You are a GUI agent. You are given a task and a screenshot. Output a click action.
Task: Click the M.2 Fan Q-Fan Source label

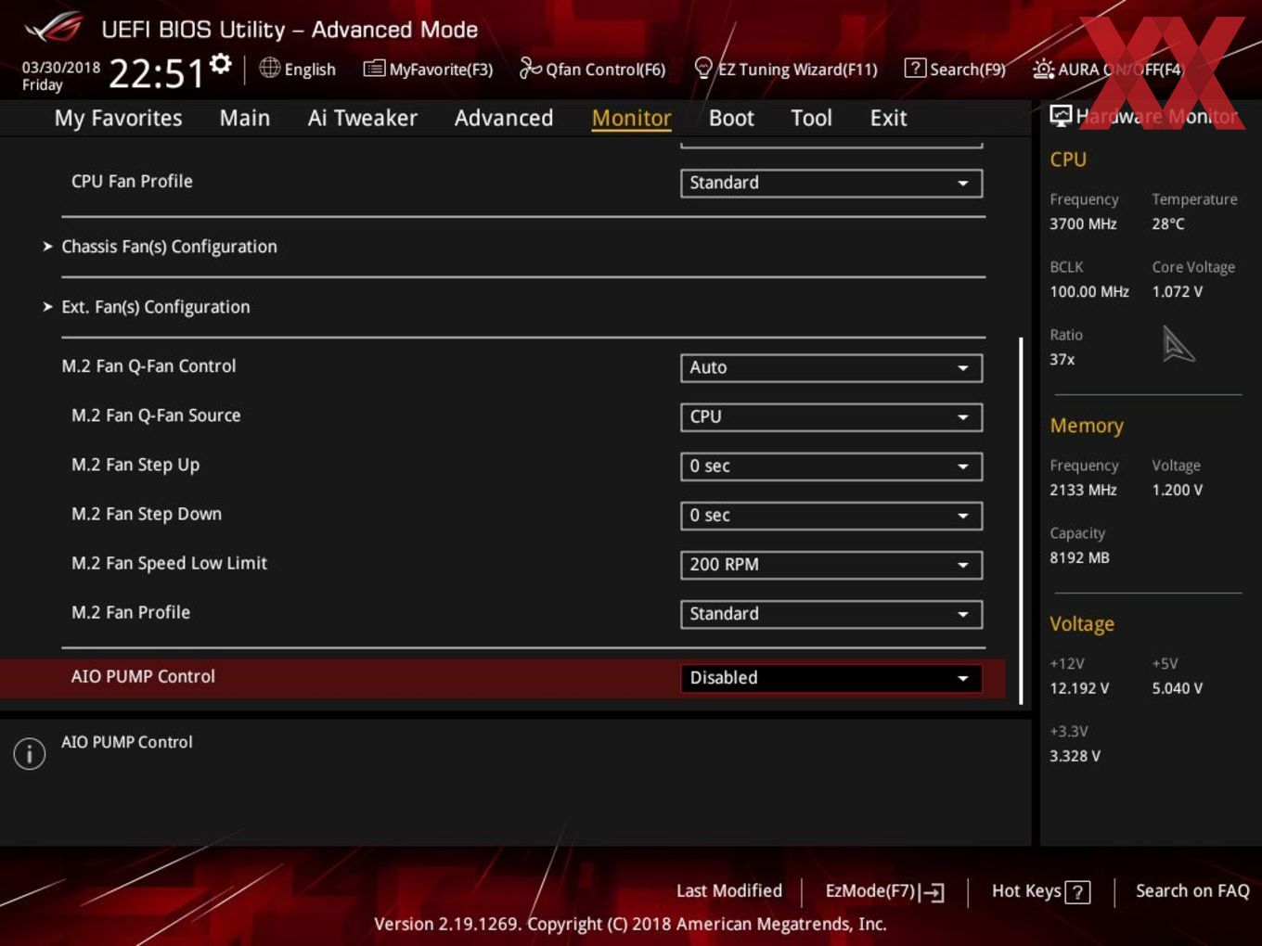(156, 416)
